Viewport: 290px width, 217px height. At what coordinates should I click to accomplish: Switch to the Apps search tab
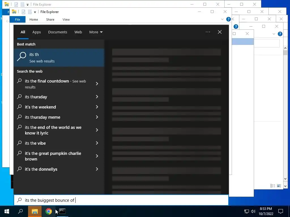coord(37,32)
